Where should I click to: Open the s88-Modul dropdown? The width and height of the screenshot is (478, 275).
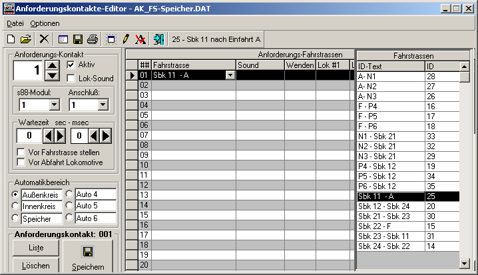(55, 105)
